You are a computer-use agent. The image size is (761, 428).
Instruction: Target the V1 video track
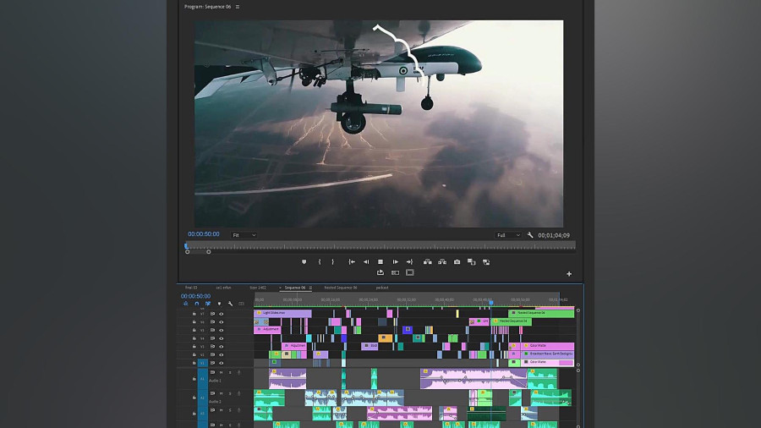(x=202, y=363)
